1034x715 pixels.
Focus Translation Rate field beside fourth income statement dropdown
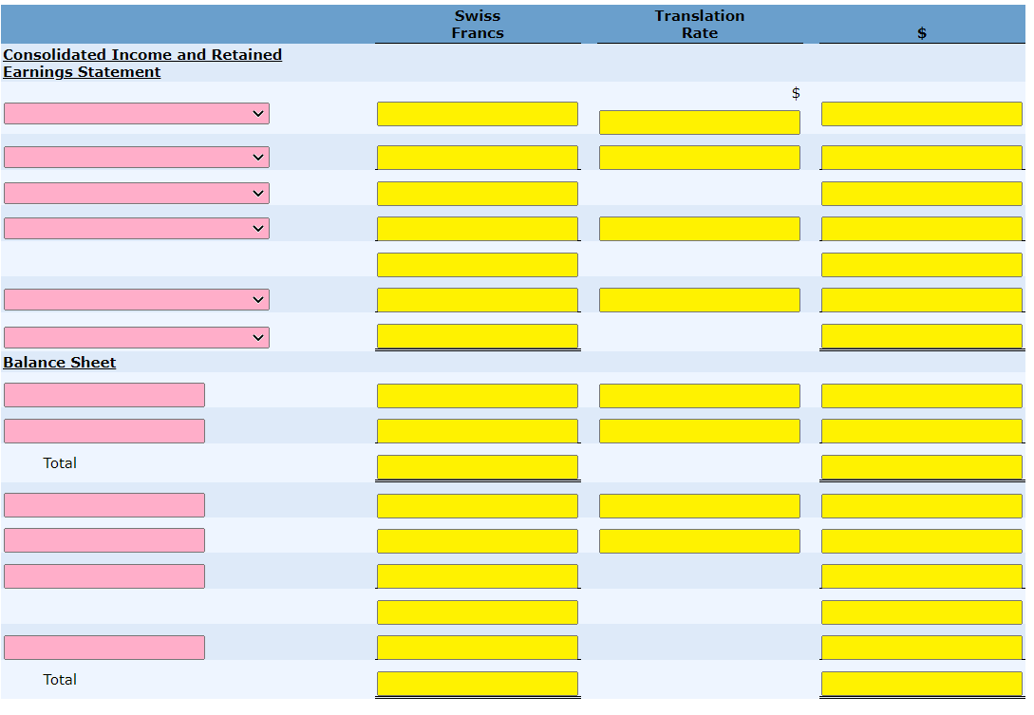[700, 229]
